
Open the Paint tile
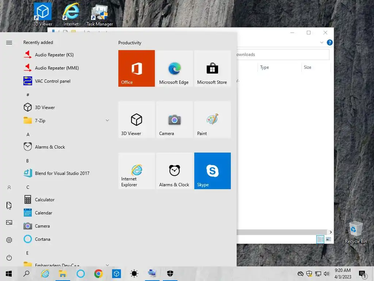click(x=213, y=120)
